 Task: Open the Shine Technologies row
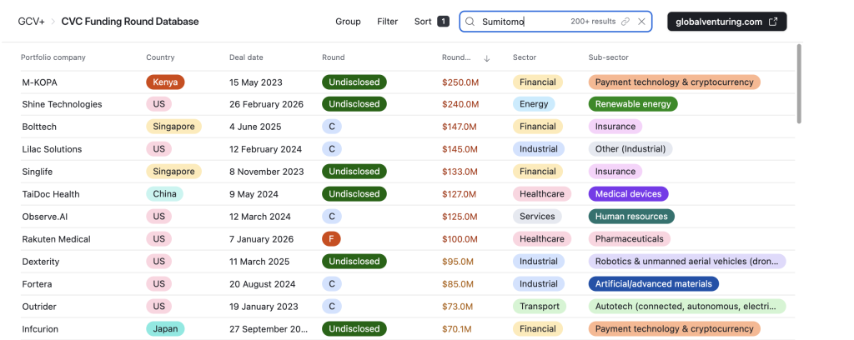(x=62, y=104)
